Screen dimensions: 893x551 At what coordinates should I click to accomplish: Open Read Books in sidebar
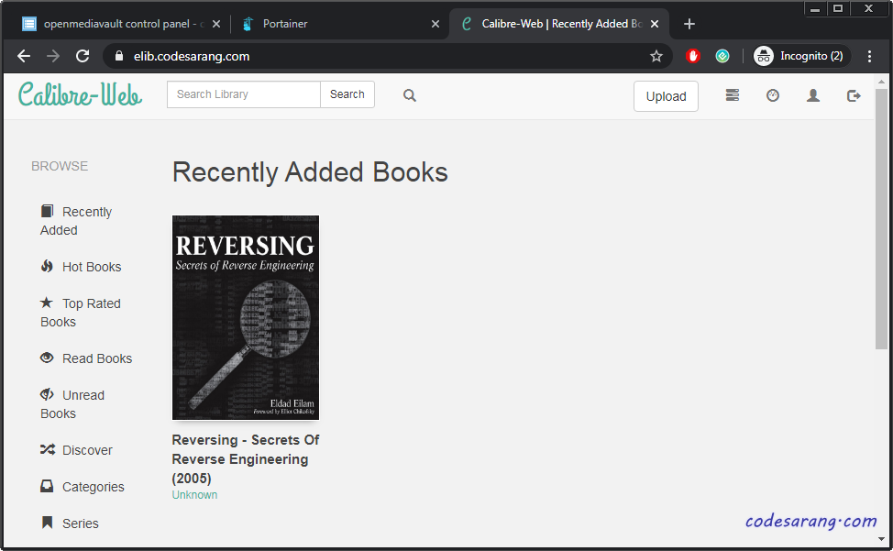[86, 358]
